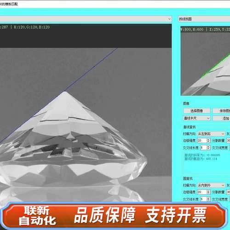Open the wide dropdown above the main image viewer
Screen dimensions: 230x230
(86, 19)
